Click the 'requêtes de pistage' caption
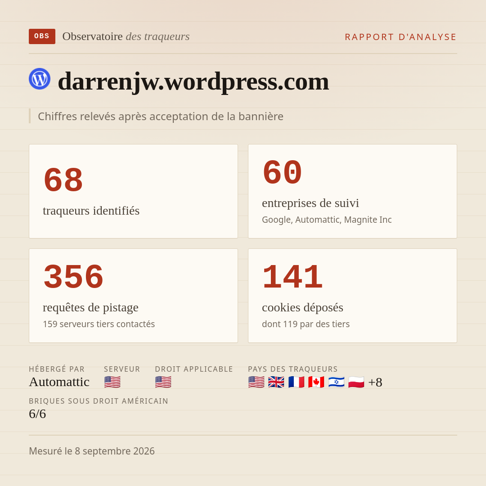This screenshot has height=486, width=486. tap(90, 307)
